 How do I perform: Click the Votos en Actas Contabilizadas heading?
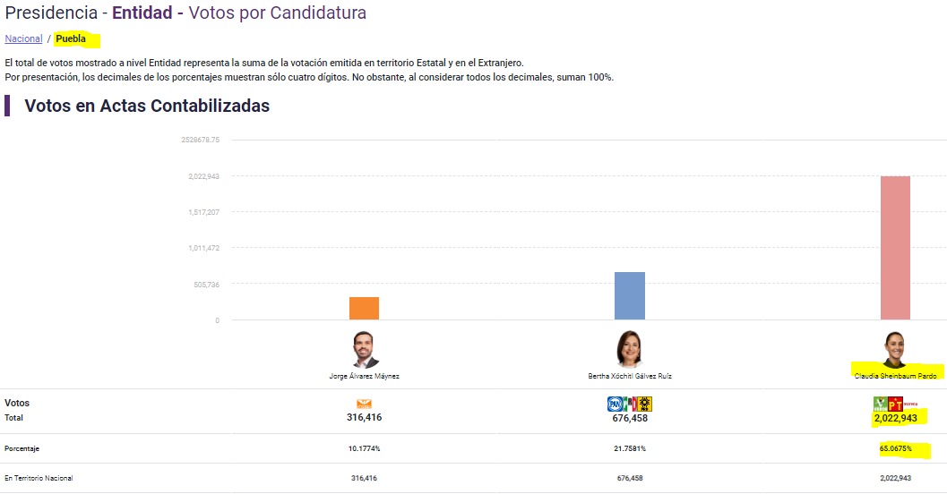coord(147,106)
